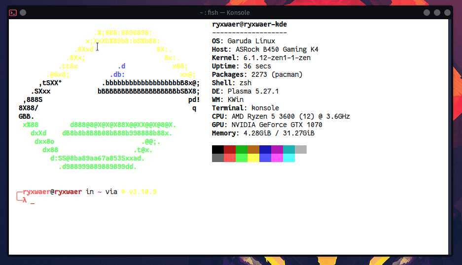462x265 pixels.
Task: Click the bright red color block
Action: point(230,158)
